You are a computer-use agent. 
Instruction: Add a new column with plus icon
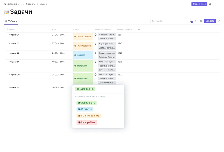pos(139,30)
